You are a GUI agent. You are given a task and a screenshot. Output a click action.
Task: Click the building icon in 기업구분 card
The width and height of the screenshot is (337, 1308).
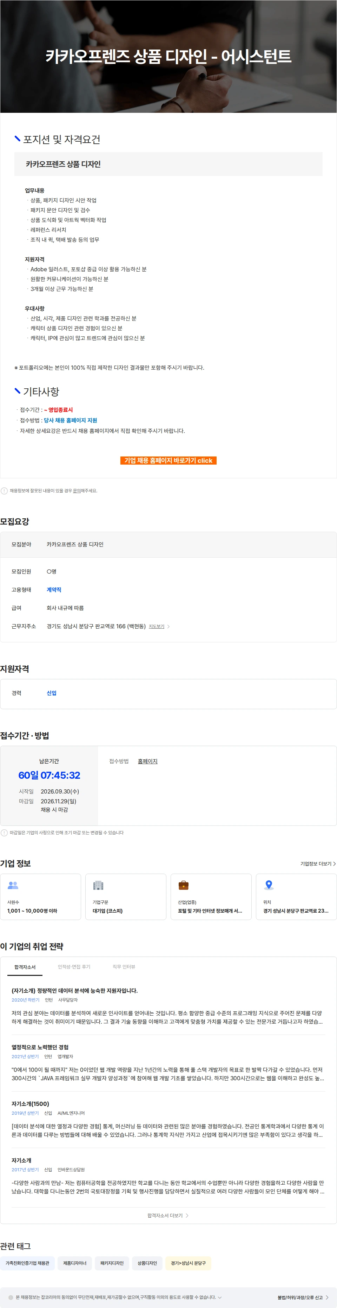coord(98,885)
